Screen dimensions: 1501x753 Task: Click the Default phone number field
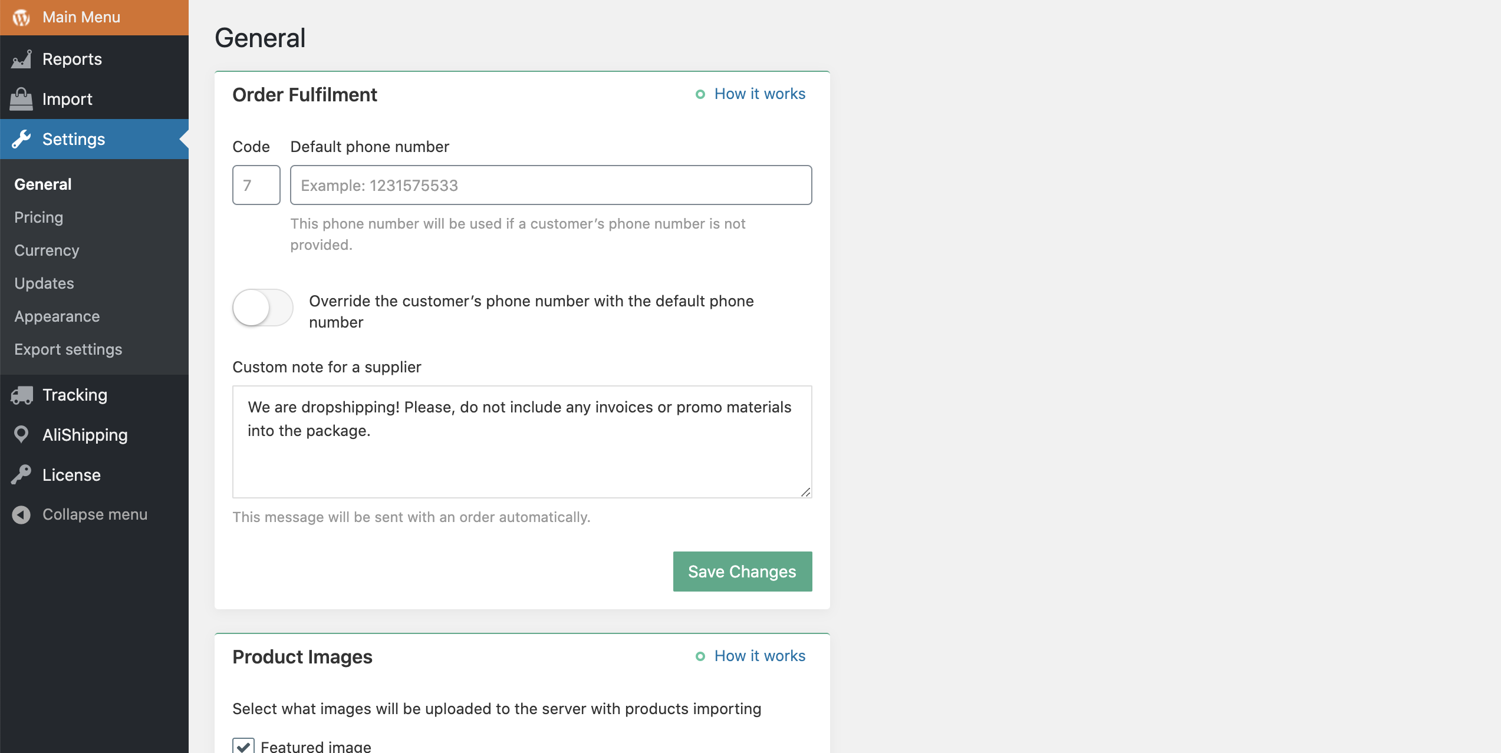pyautogui.click(x=551, y=185)
